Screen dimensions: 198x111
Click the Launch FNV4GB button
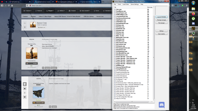[x=161, y=17]
